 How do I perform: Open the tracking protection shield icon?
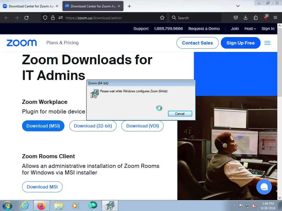45,18
